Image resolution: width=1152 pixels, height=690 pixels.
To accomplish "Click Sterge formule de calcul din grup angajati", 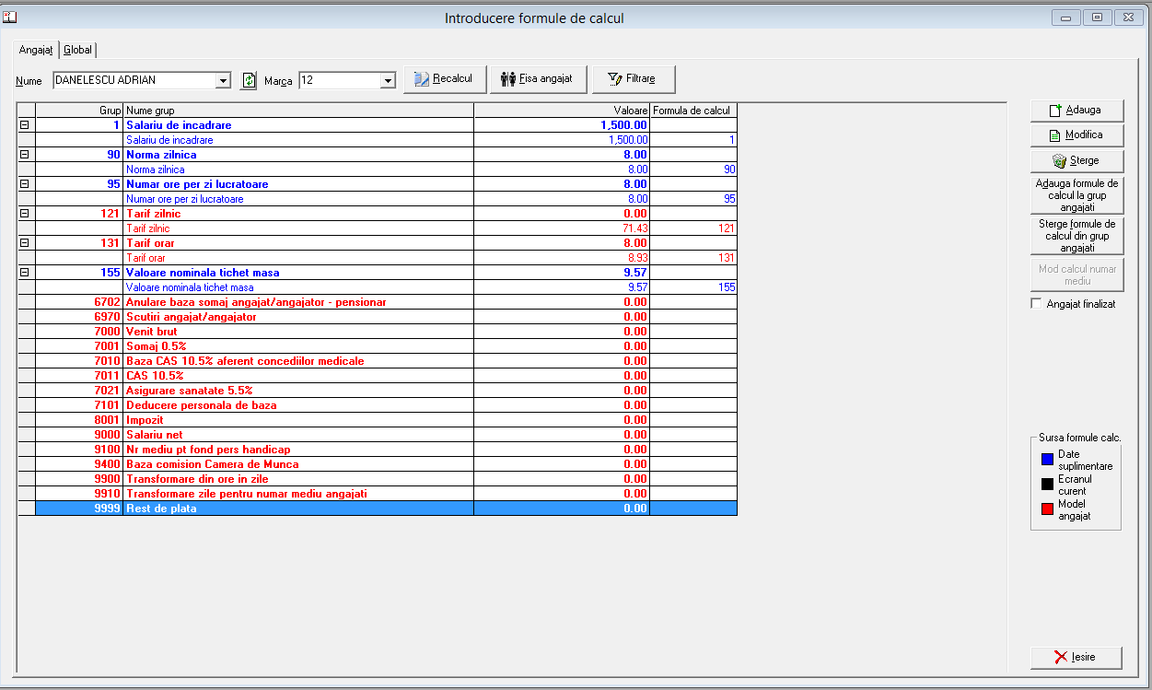I will [1076, 236].
